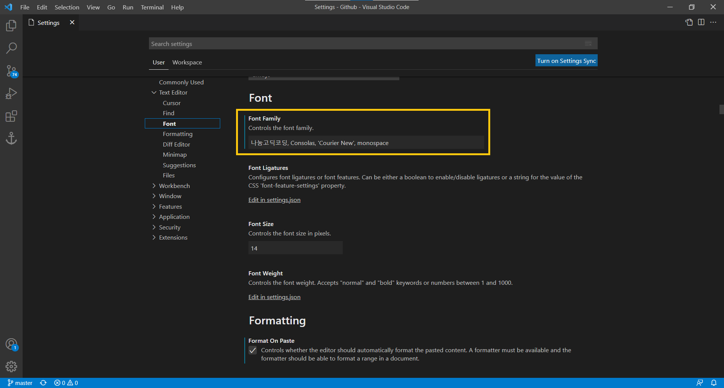
Task: Click the master branch indicator in status bar
Action: tap(20, 383)
